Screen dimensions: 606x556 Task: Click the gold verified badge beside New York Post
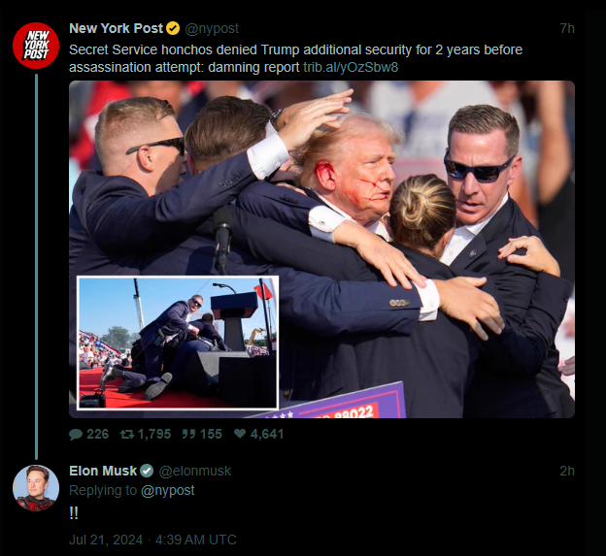coord(173,28)
